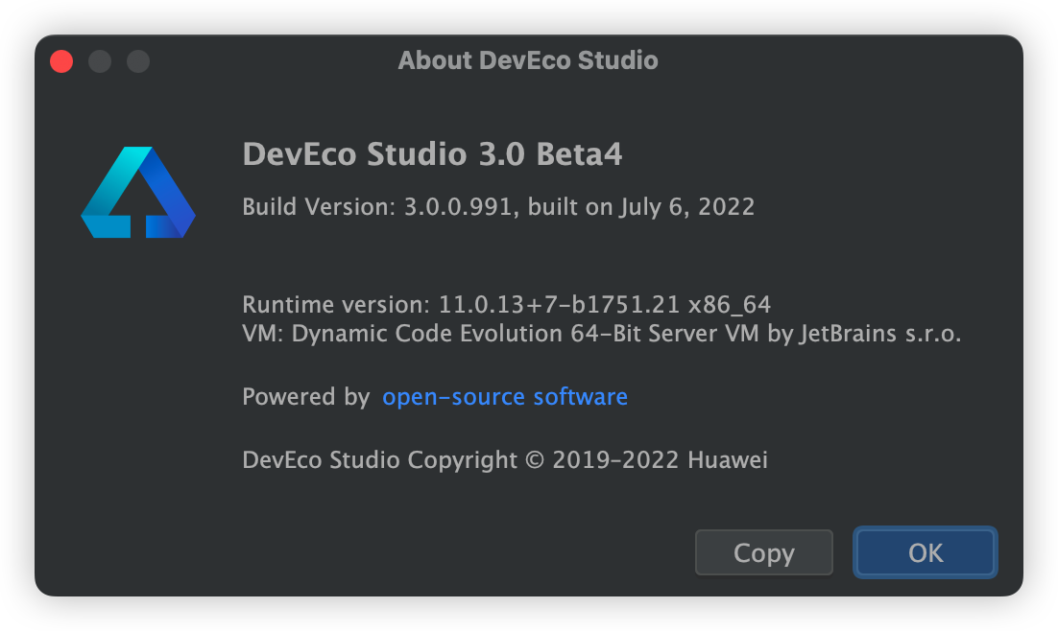This screenshot has width=1058, height=631.
Task: Click the Powered by label
Action: pos(305,397)
